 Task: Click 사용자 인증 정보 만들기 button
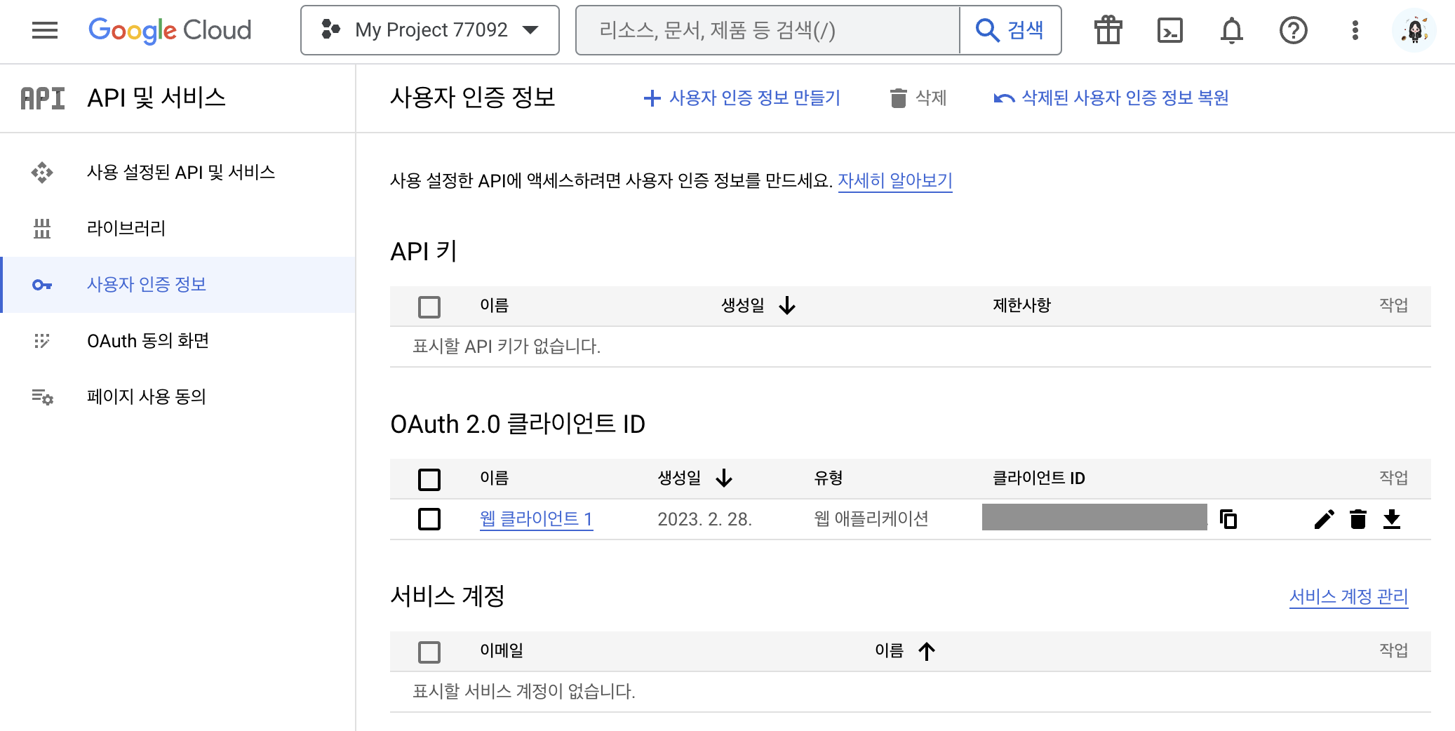pyautogui.click(x=742, y=98)
